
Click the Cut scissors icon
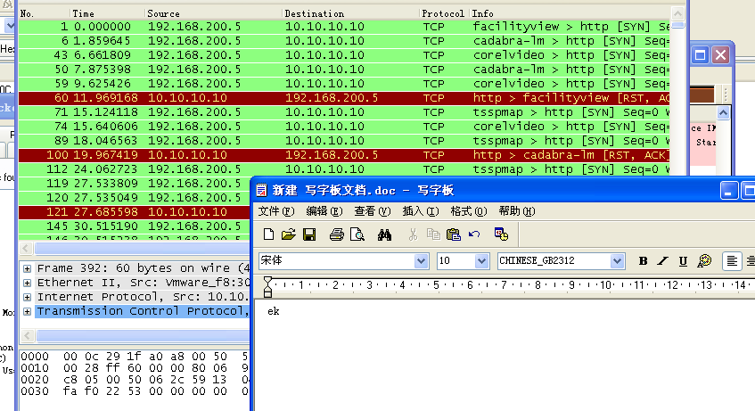[x=413, y=234]
